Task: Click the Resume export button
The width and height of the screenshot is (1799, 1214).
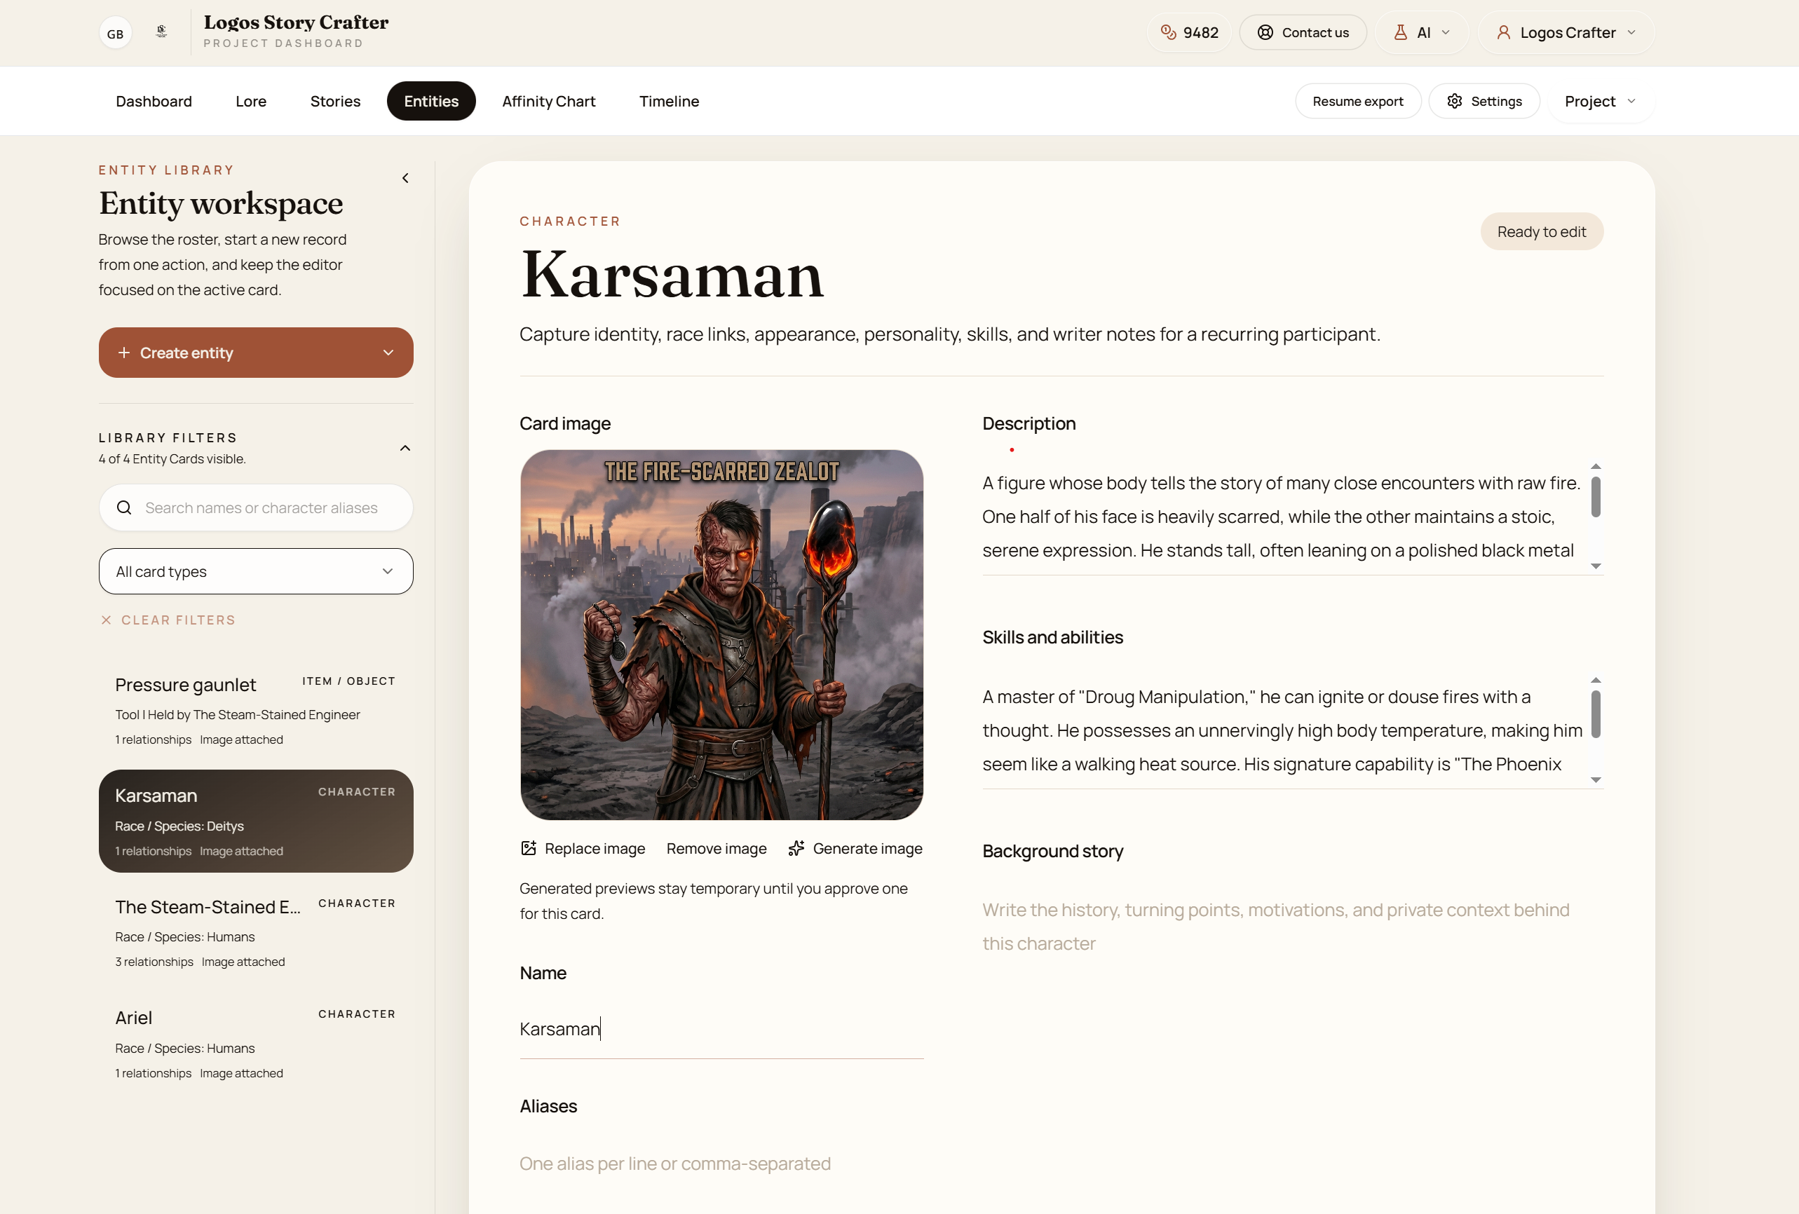Action: click(x=1358, y=102)
